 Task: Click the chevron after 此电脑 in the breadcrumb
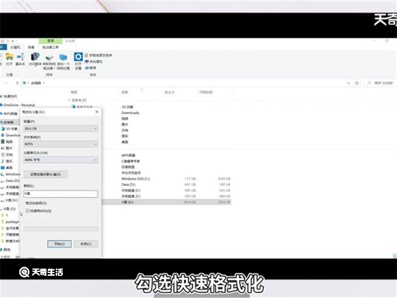[x=44, y=83]
